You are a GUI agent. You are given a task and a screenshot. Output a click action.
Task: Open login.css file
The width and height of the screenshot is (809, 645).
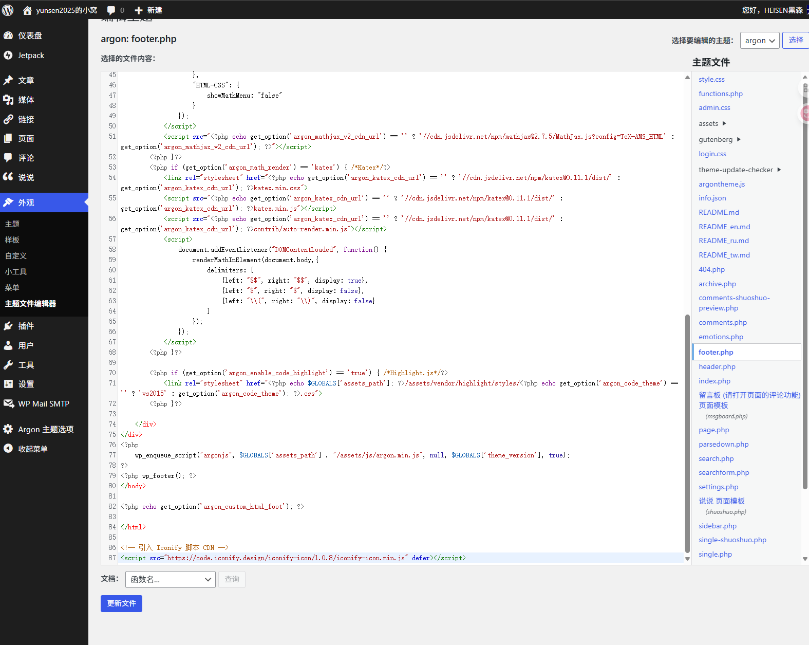712,154
